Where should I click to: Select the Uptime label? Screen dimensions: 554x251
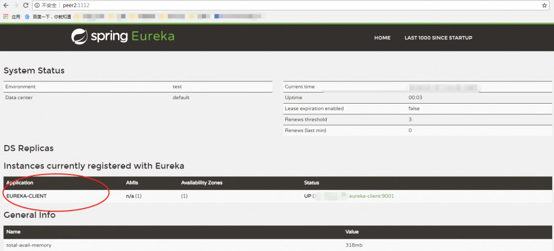tap(294, 98)
